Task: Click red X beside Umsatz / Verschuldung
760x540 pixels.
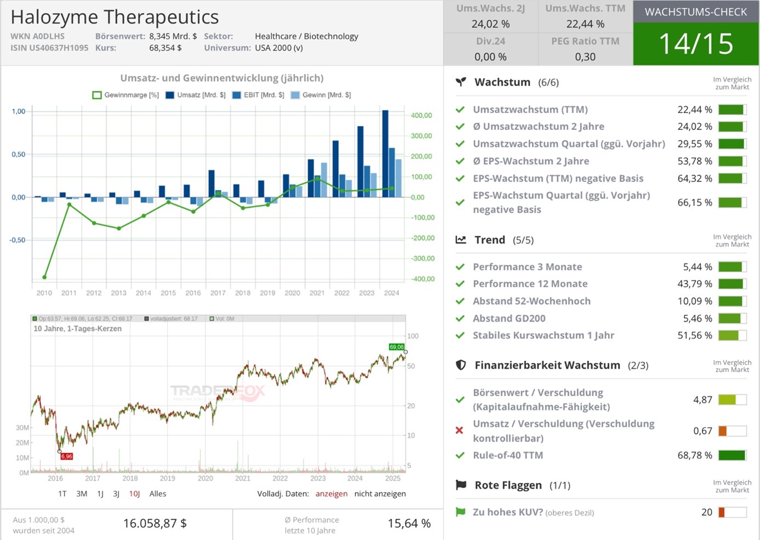Action: coord(460,430)
